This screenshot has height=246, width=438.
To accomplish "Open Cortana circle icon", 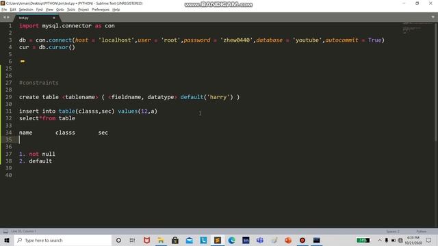I will pyautogui.click(x=118, y=240).
